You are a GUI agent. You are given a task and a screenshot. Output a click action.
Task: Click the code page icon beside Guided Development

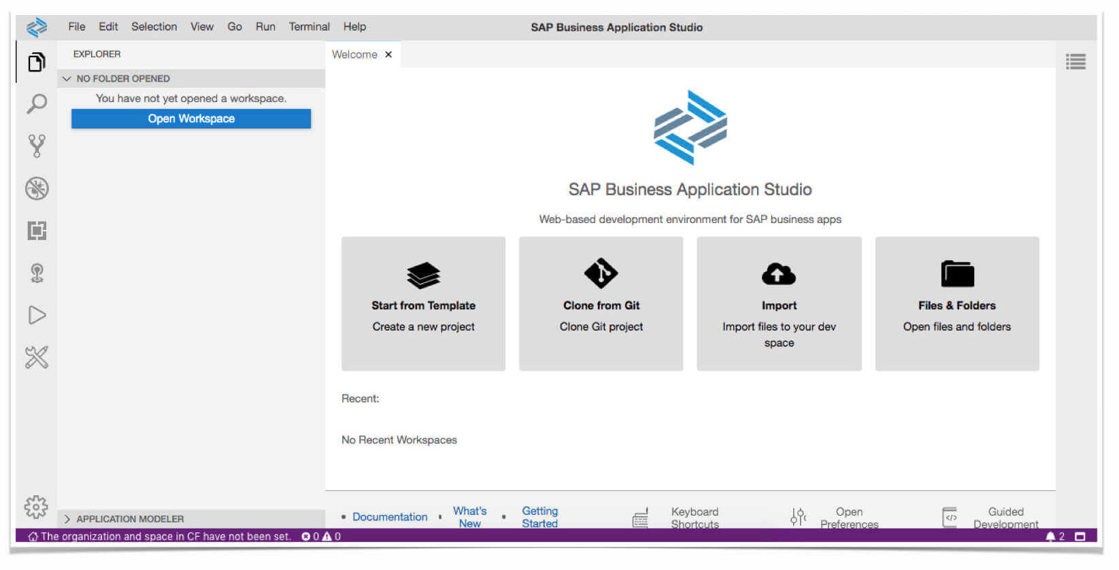point(950,517)
